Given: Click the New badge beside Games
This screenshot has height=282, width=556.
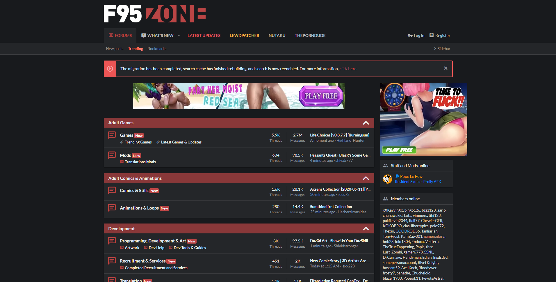Looking at the screenshot, I should (139, 136).
